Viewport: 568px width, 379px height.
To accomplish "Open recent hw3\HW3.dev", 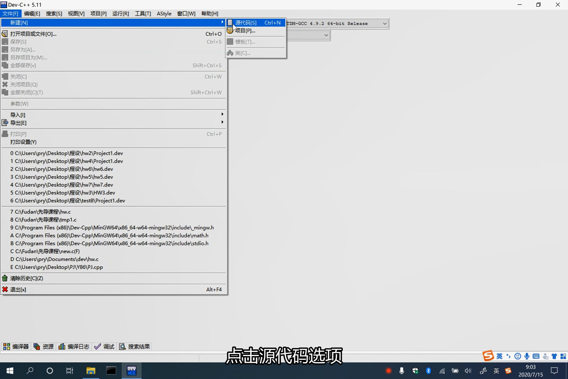I will (x=114, y=193).
